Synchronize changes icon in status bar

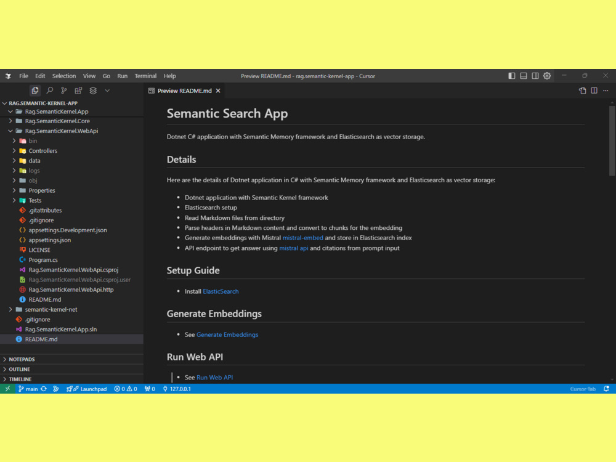44,389
